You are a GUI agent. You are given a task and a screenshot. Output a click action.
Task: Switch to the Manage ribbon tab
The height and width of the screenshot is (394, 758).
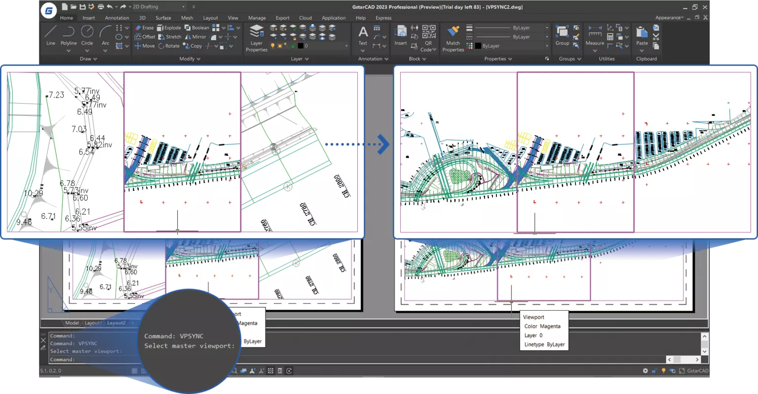tap(257, 18)
